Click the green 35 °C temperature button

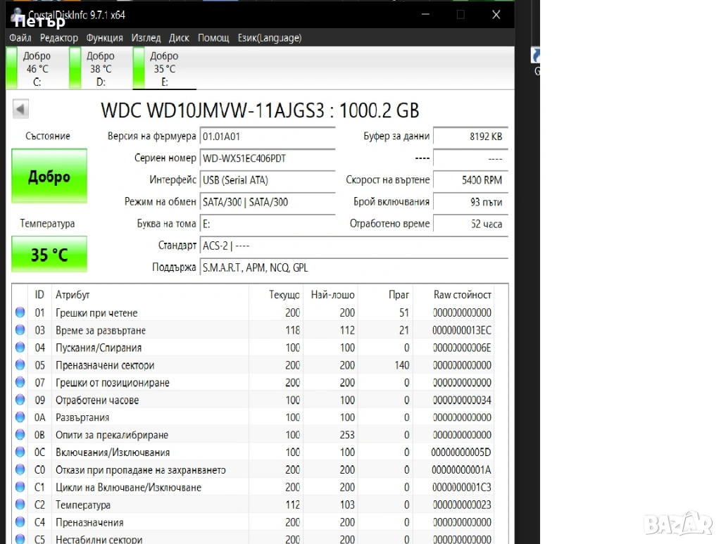(x=49, y=254)
